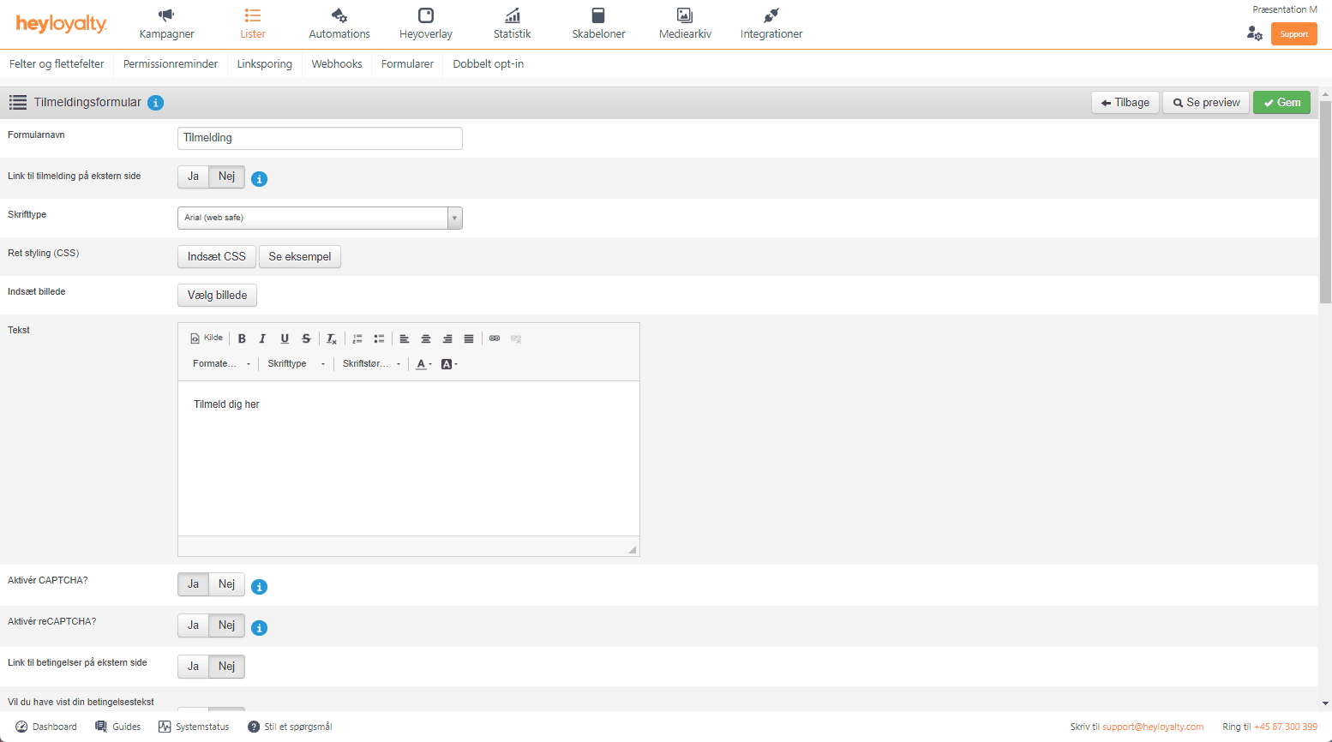1332x742 pixels.
Task: Insert a numbered list
Action: coord(357,338)
